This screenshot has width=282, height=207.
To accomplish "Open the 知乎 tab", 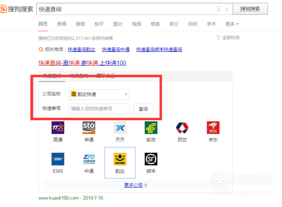I will click(x=99, y=24).
